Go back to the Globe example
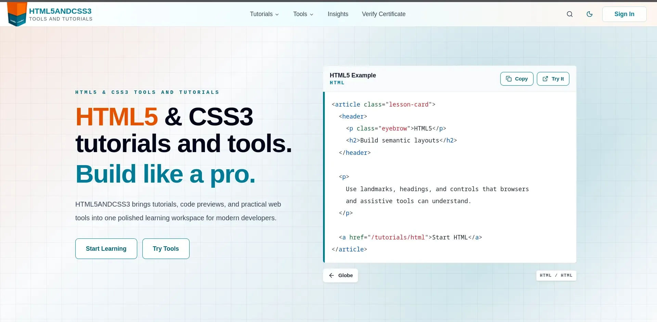Viewport: 657px width, 322px height. [340, 275]
